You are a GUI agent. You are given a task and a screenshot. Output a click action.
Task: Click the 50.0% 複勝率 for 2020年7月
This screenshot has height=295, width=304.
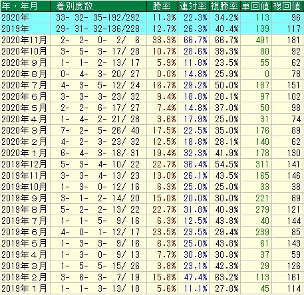pyautogui.click(x=227, y=85)
